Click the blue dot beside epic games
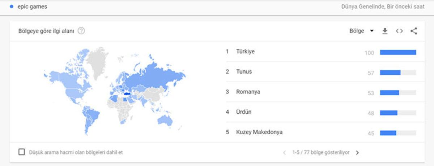Viewport: 434px width, 166px height. pyautogui.click(x=12, y=6)
